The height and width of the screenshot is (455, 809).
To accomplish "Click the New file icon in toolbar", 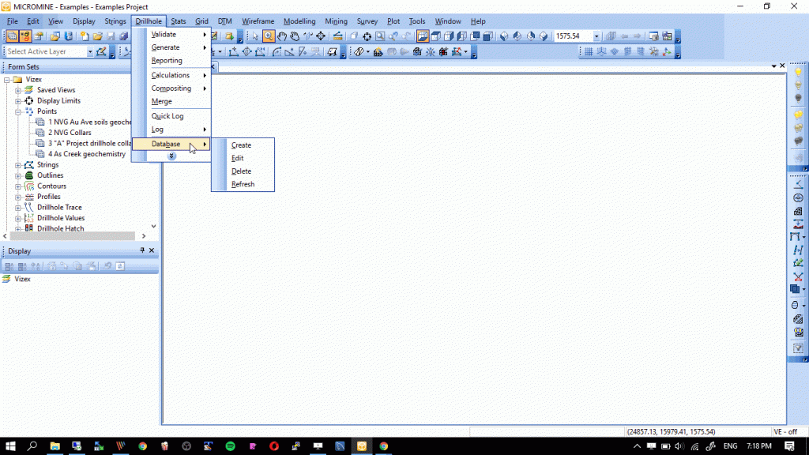I will [x=84, y=36].
